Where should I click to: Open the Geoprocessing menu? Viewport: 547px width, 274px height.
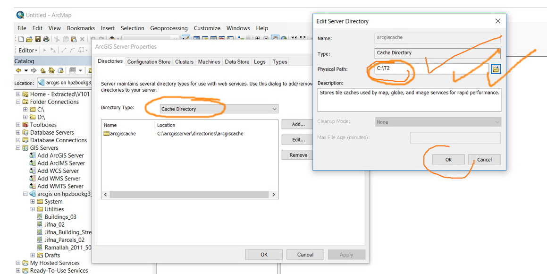tap(169, 28)
